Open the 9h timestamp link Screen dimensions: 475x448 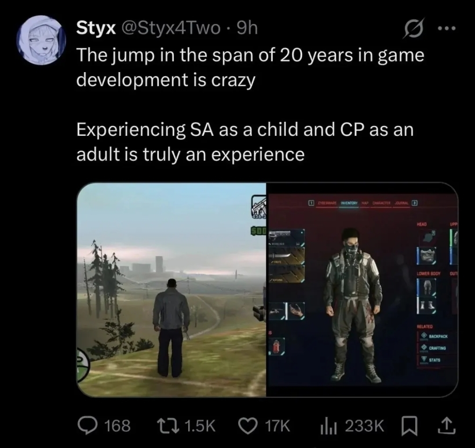(247, 28)
